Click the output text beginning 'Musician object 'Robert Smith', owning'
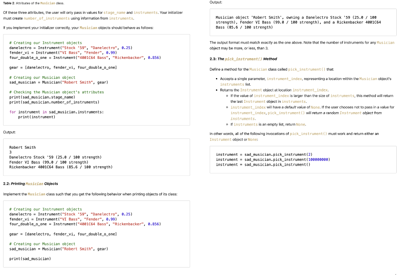 (x=298, y=22)
